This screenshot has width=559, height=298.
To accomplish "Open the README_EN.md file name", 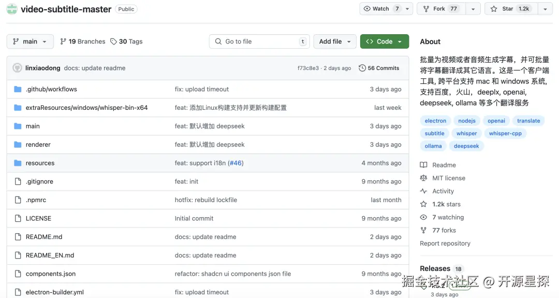I will tap(50, 255).
